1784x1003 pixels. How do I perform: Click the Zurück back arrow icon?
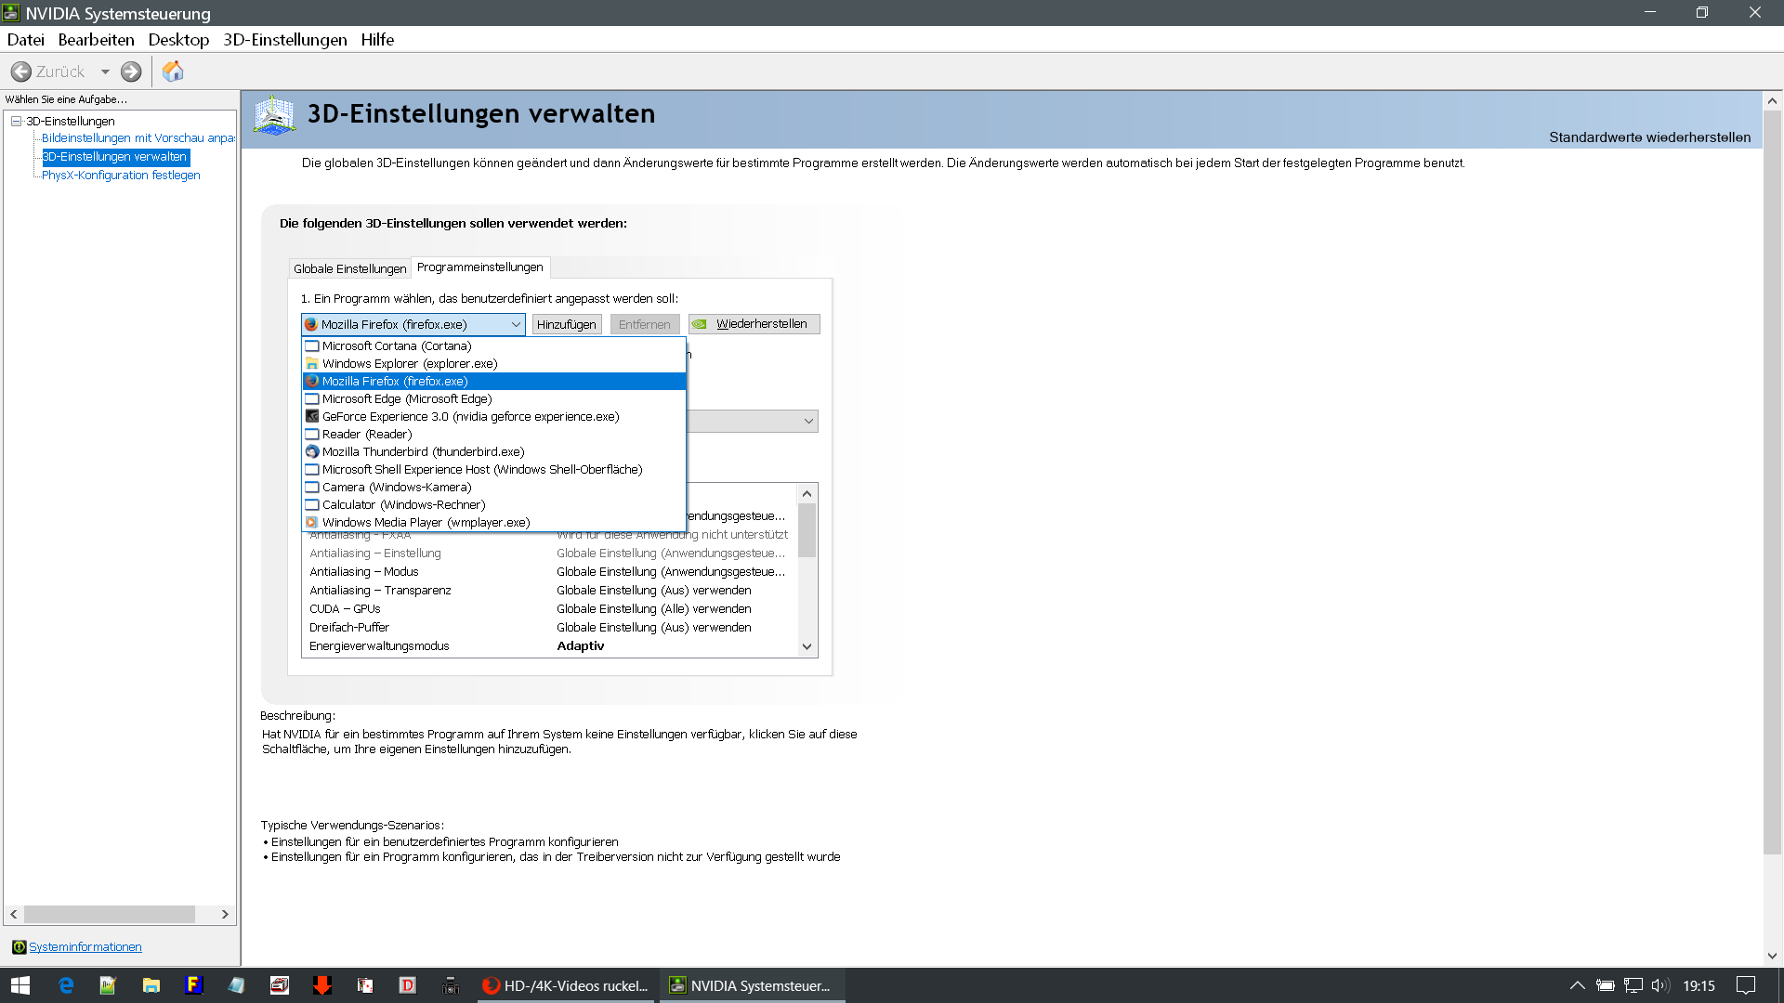[x=21, y=72]
